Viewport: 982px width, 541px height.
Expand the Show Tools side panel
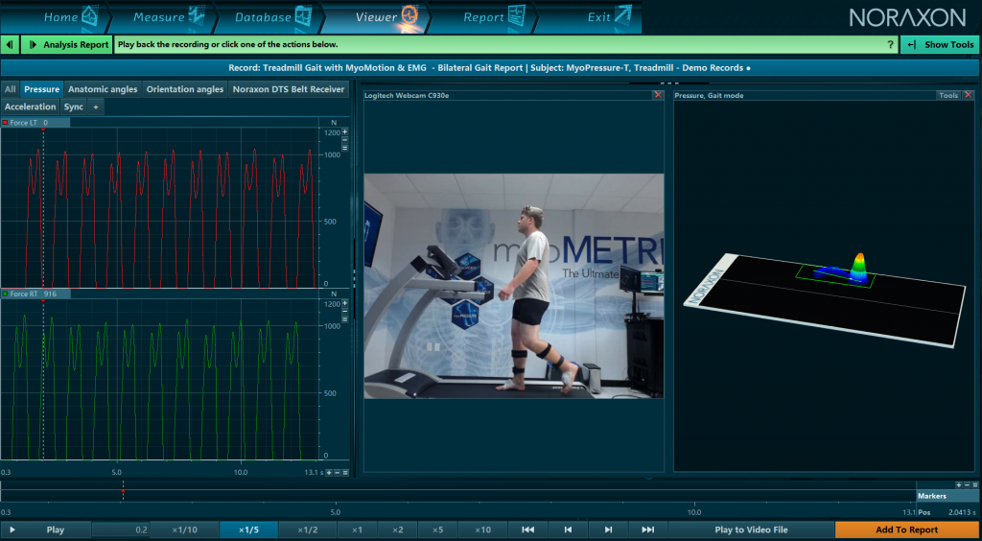[940, 44]
